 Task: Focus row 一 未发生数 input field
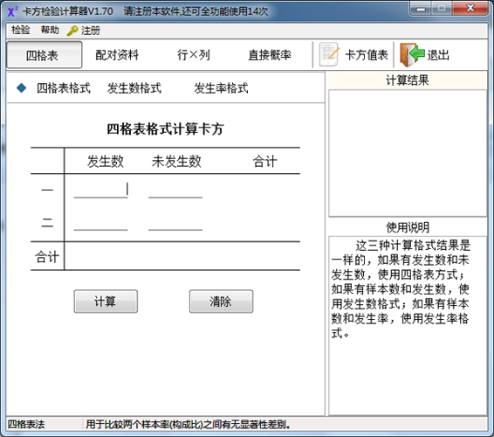175,190
